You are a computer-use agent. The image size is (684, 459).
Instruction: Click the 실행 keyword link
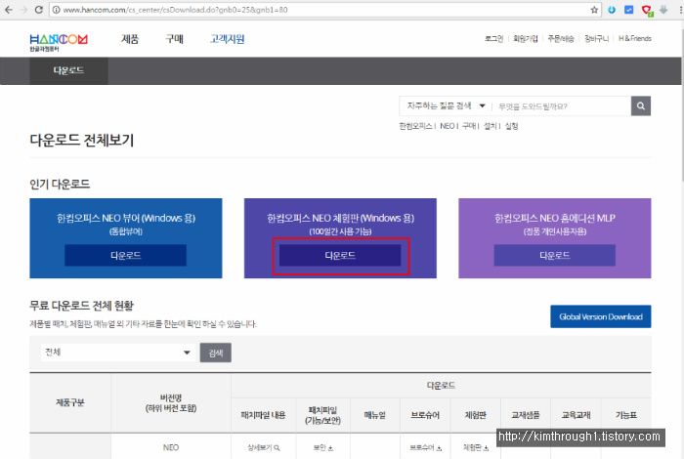(511, 126)
